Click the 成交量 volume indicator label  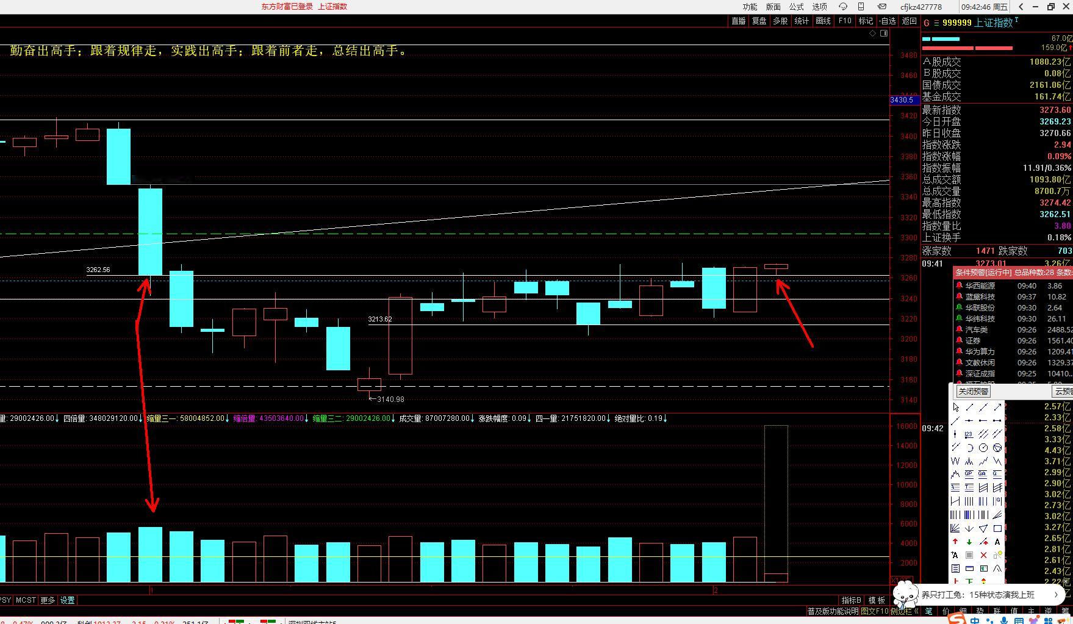click(436, 418)
